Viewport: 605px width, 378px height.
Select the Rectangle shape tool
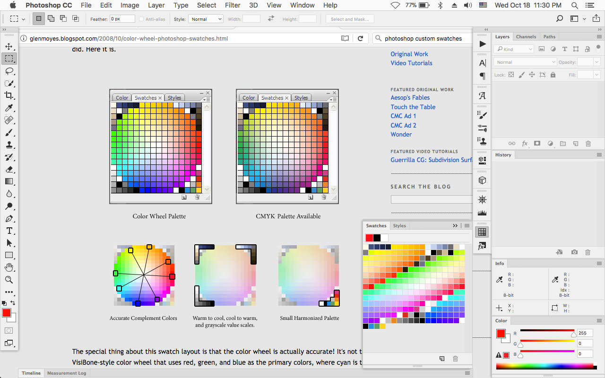coord(9,255)
